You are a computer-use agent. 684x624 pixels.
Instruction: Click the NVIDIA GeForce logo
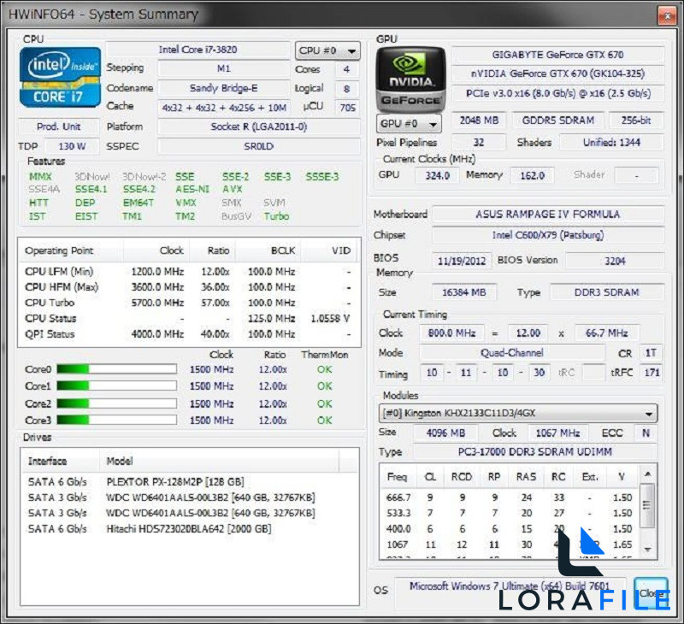tap(411, 79)
